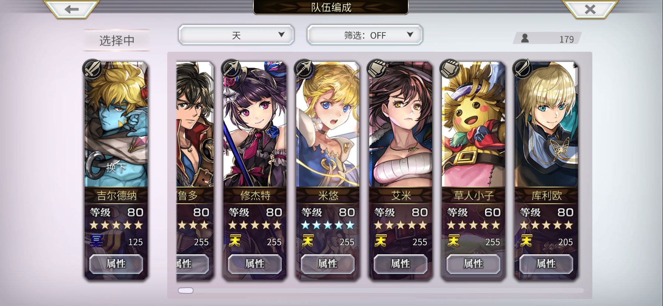Close the 队伍编成 screen with X
Viewport: 663px width, 306px height.
click(x=590, y=9)
